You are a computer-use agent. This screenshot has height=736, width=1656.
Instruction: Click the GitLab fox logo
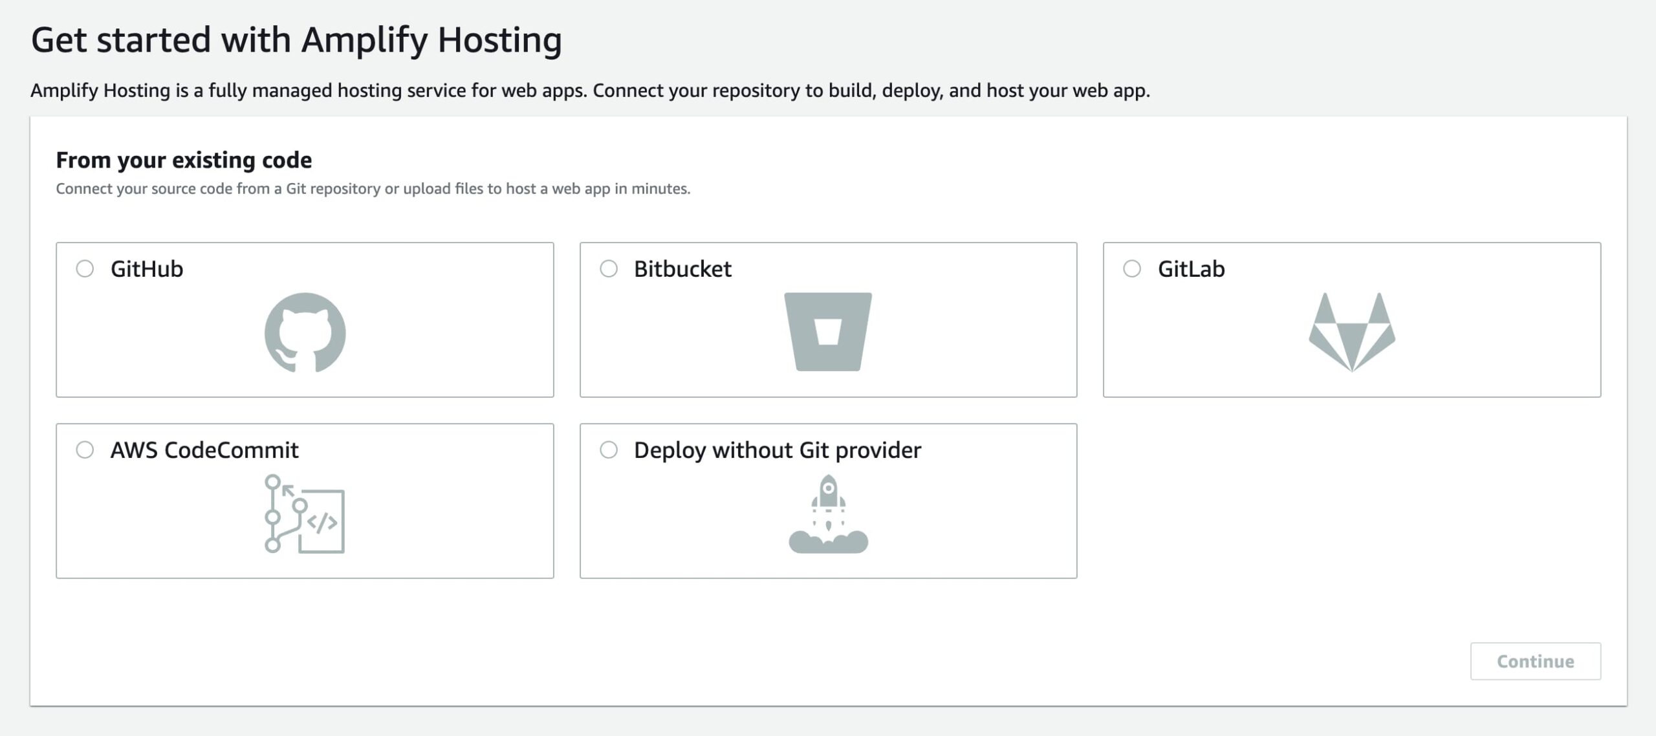point(1352,332)
